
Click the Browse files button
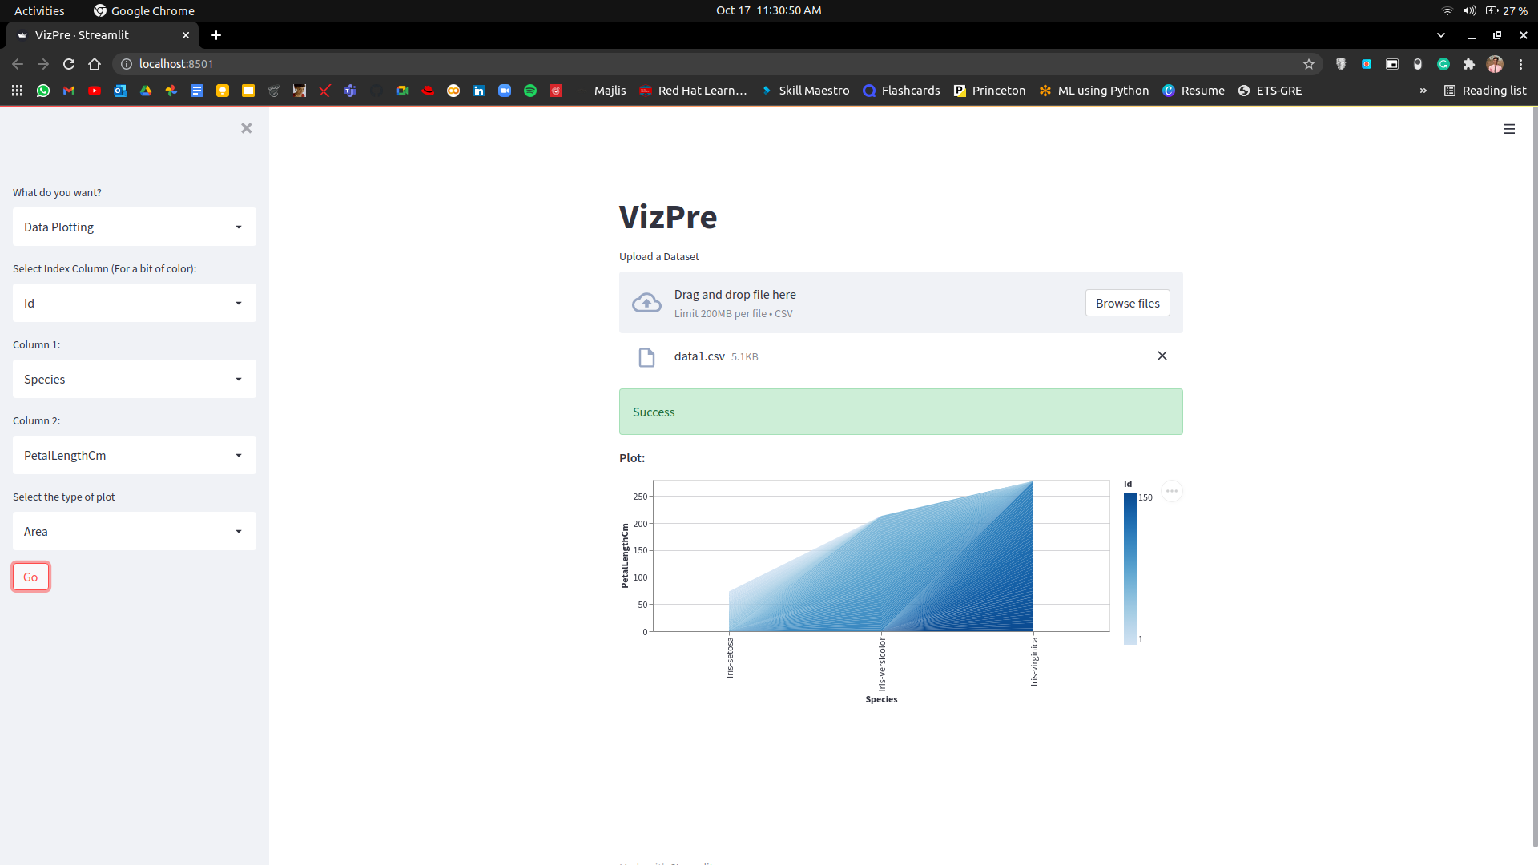click(x=1127, y=303)
